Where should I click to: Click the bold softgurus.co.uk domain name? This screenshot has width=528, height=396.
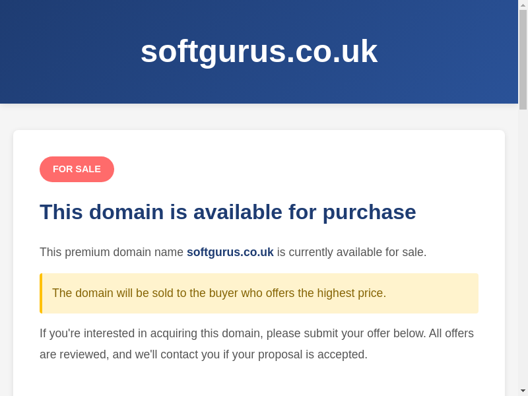[230, 252]
